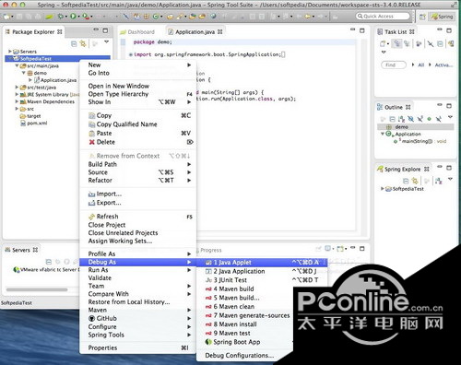Expand SoftpediaTest in Spring Explorer
Image resolution: width=461 pixels, height=365 pixels.
click(382, 189)
